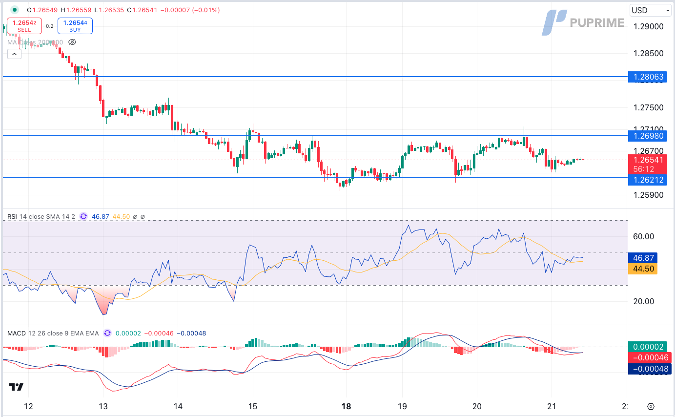
Task: Toggle visibility of MA Cross indicator
Action: (x=72, y=42)
